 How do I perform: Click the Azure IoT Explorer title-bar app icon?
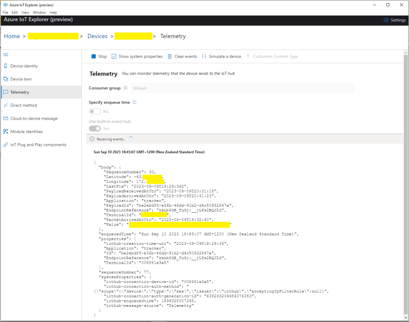point(6,5)
